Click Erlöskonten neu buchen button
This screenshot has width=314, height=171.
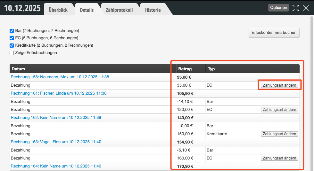tap(274, 32)
